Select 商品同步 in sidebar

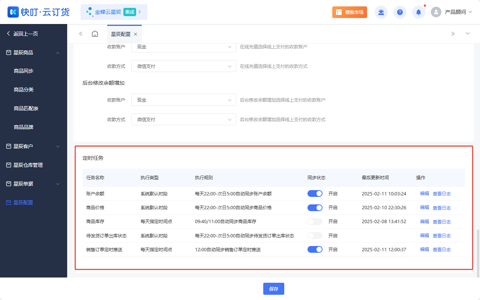tap(24, 71)
